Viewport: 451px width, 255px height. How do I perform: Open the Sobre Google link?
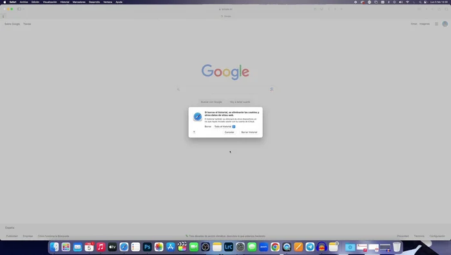pyautogui.click(x=12, y=24)
